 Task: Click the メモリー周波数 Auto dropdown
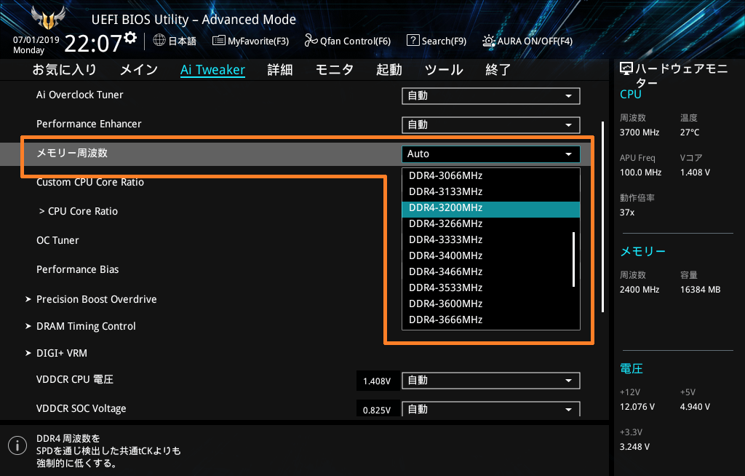[491, 154]
